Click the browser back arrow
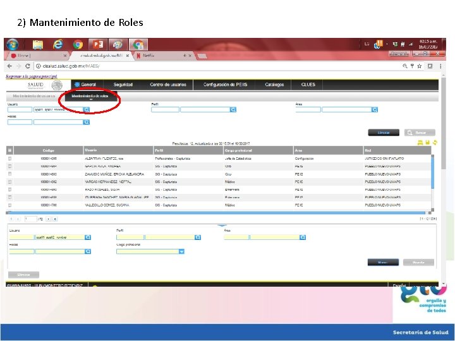 coord(9,66)
